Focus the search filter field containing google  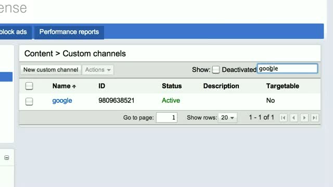click(288, 69)
